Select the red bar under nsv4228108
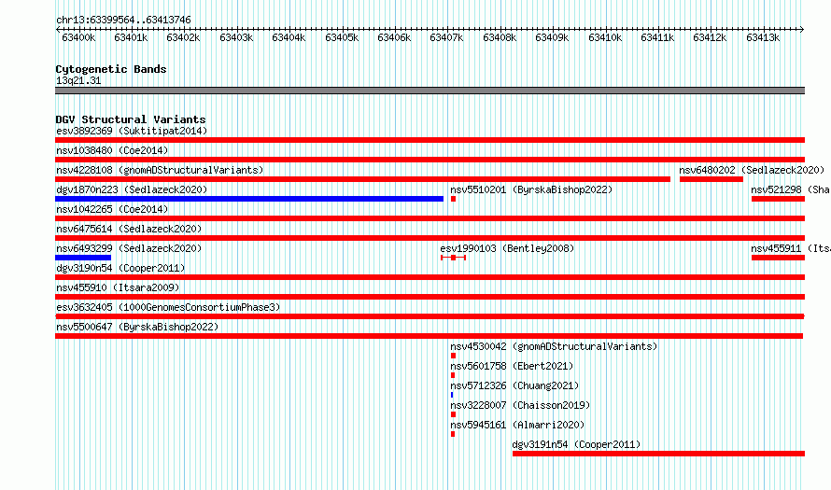Screen dimensions: 831x490 (x=362, y=179)
